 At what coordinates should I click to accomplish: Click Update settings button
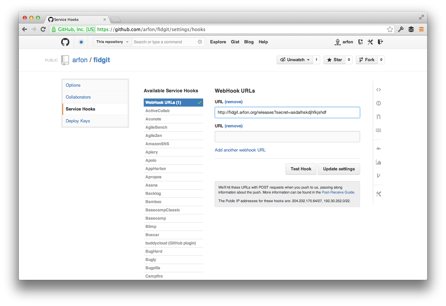(339, 169)
